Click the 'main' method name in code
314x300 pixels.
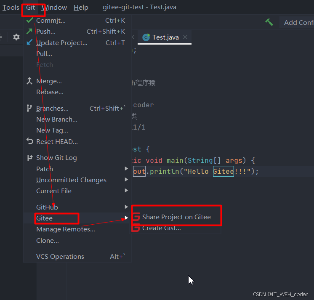tap(175, 160)
